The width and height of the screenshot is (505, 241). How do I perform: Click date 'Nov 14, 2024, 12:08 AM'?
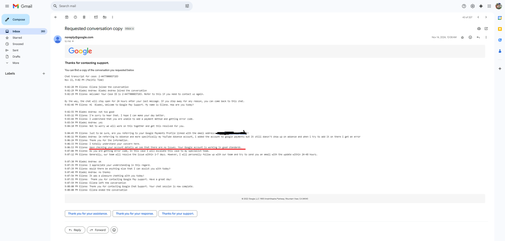[x=444, y=37]
